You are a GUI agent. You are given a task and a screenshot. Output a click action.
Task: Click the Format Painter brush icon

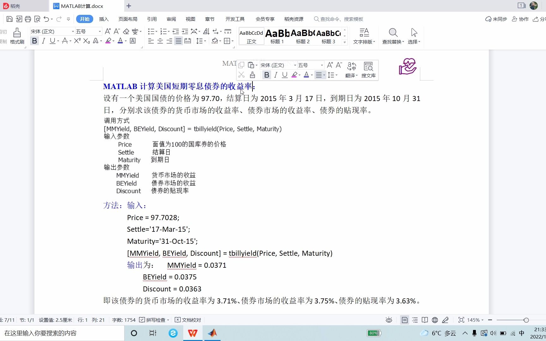pyautogui.click(x=17, y=33)
